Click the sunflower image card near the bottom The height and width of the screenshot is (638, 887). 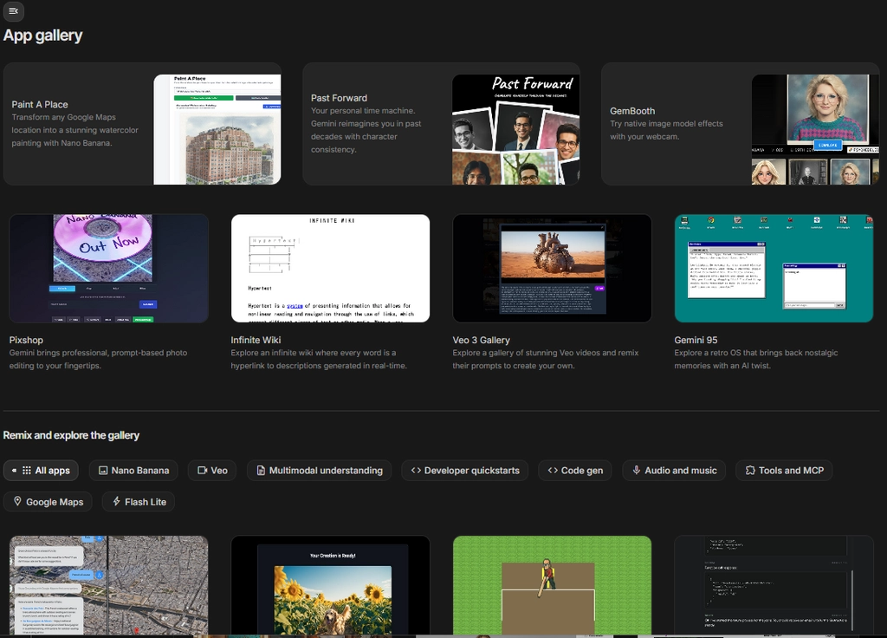[x=330, y=586]
